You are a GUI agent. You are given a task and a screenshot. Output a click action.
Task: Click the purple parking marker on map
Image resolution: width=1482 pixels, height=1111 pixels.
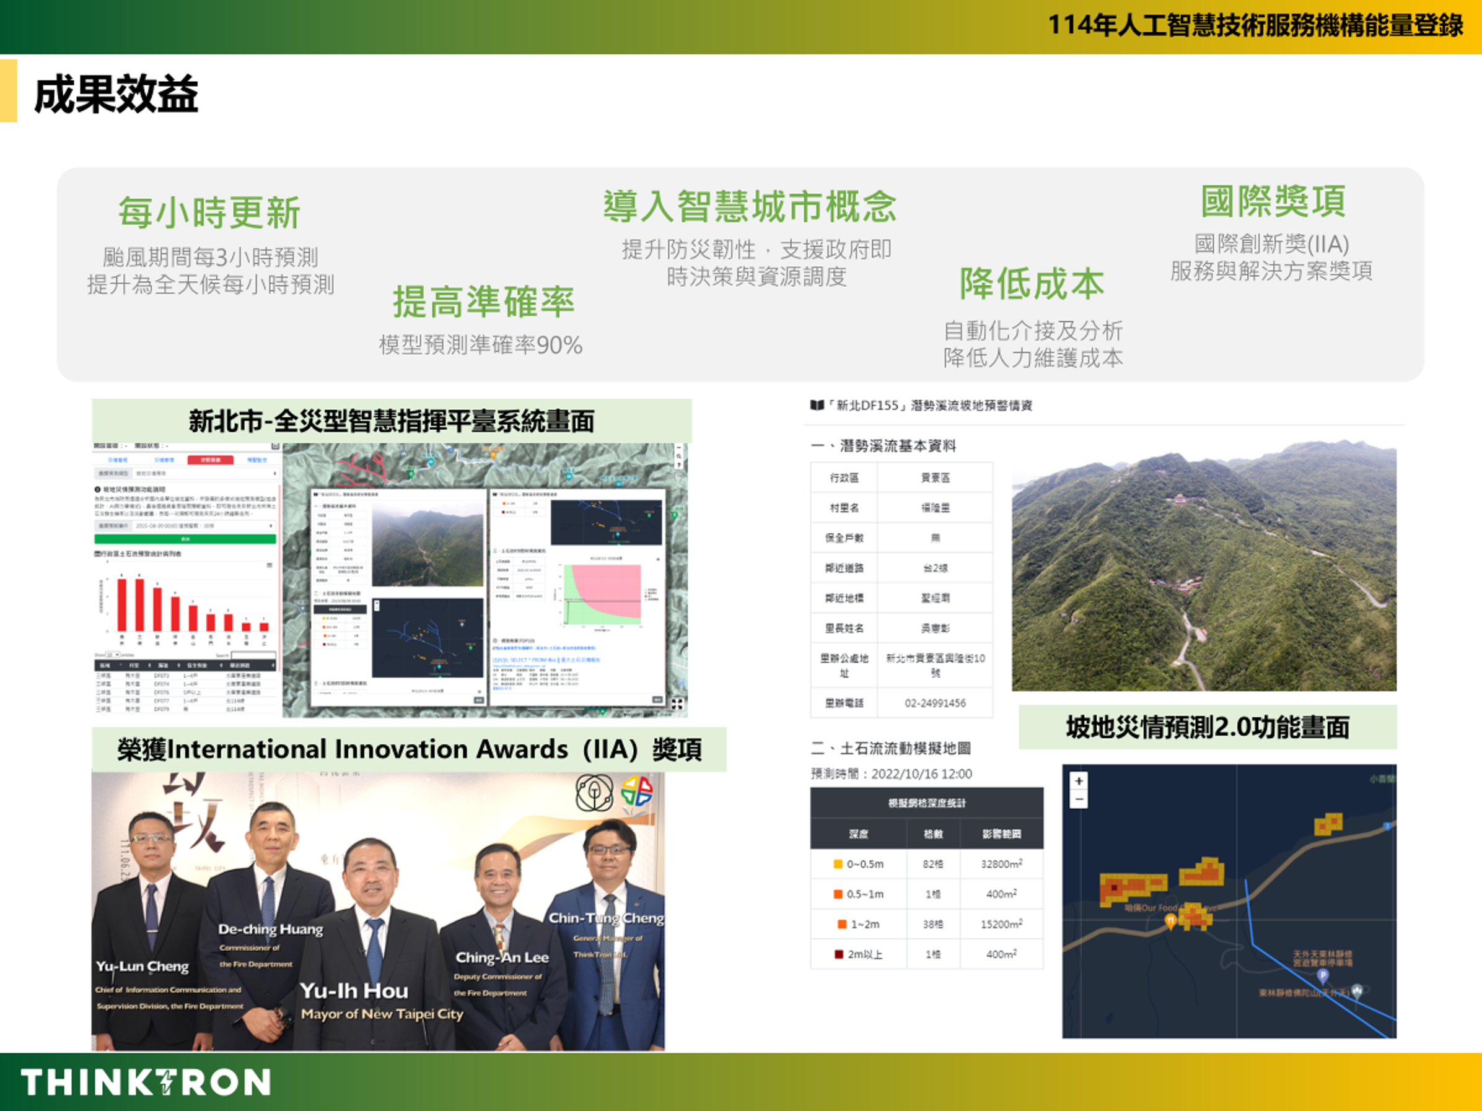pyautogui.click(x=1323, y=976)
